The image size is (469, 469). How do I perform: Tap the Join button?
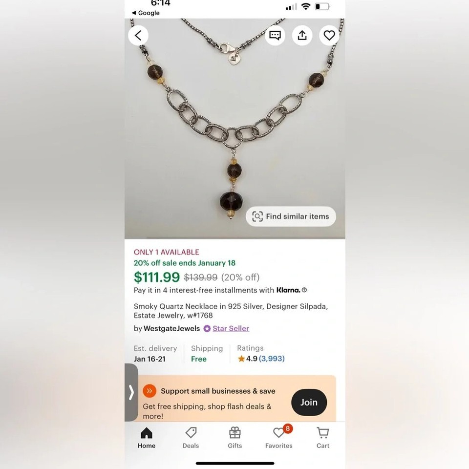pos(309,402)
